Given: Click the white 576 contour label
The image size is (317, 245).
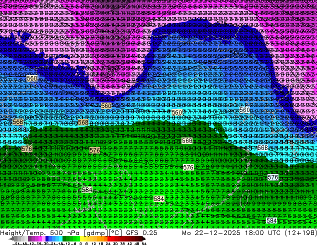Looking at the screenshot, I should click(273, 177).
